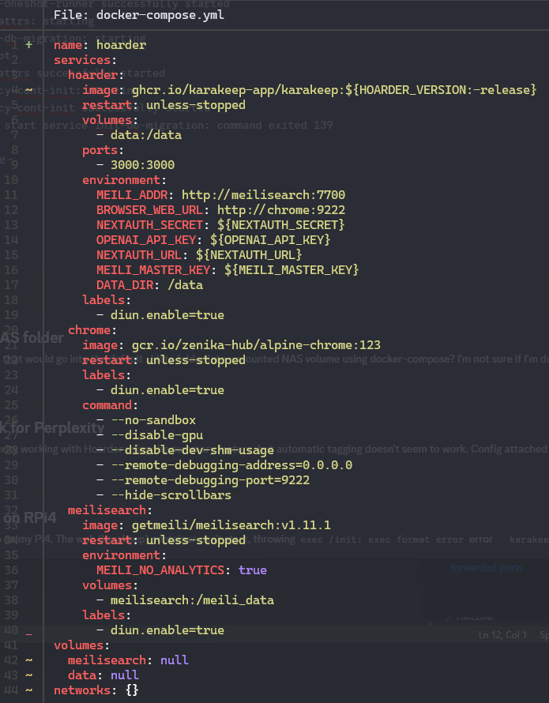Click the 'command:' key
549x703 pixels.
coord(110,405)
